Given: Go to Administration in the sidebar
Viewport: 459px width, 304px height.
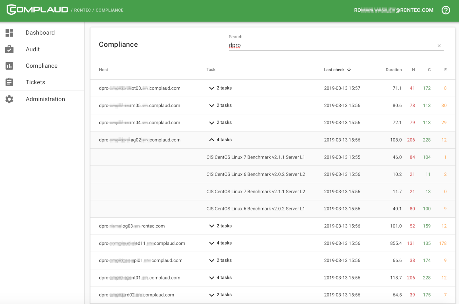Looking at the screenshot, I should click(45, 99).
